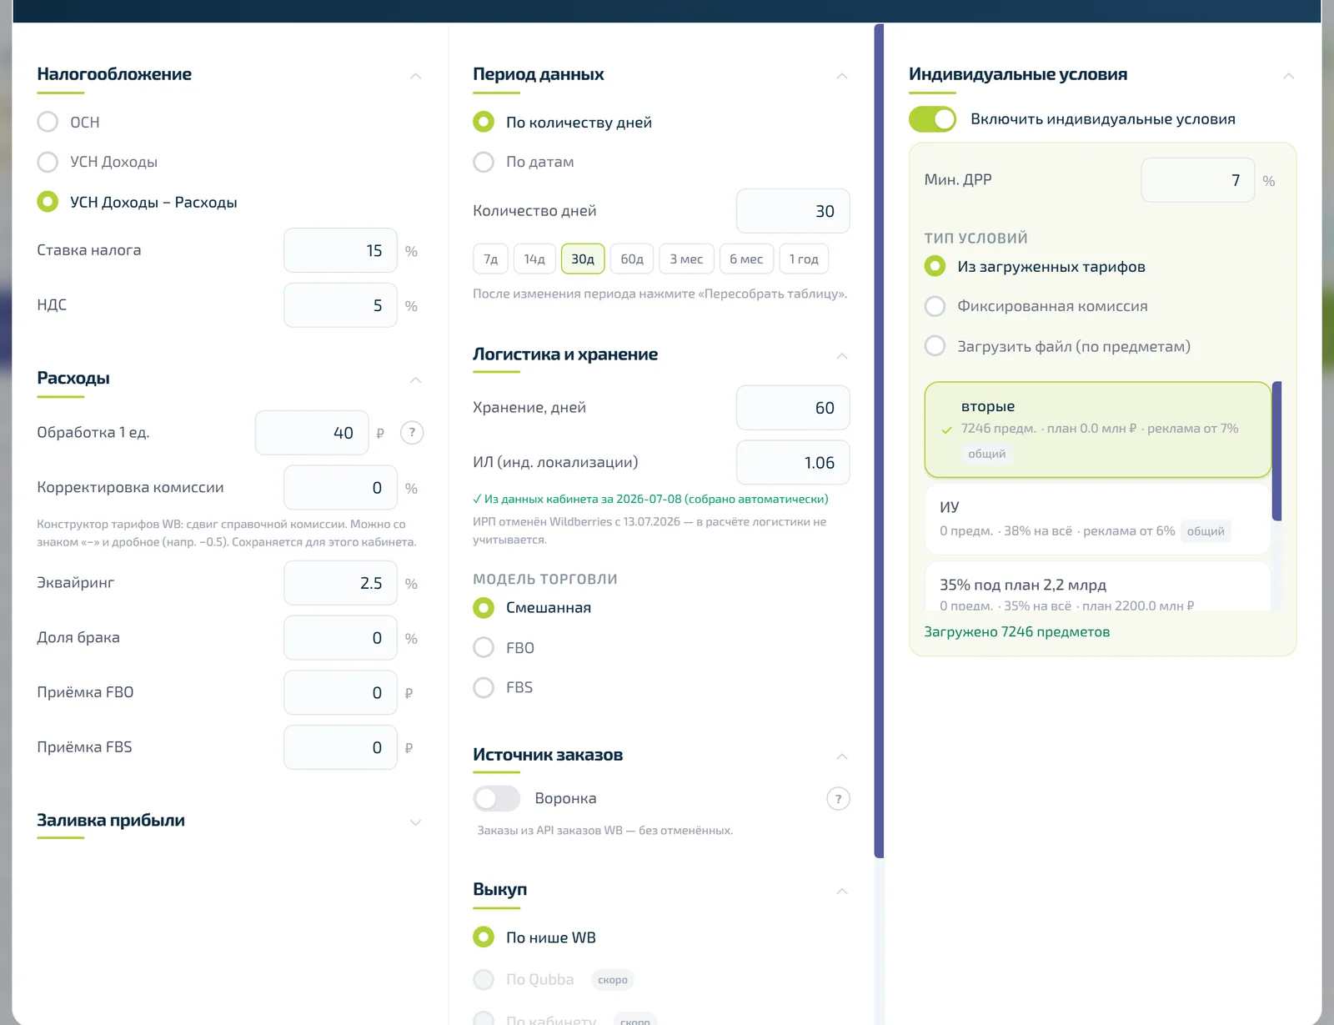Image resolution: width=1334 pixels, height=1025 pixels.
Task: Pick the 60д period preset
Action: tap(632, 259)
